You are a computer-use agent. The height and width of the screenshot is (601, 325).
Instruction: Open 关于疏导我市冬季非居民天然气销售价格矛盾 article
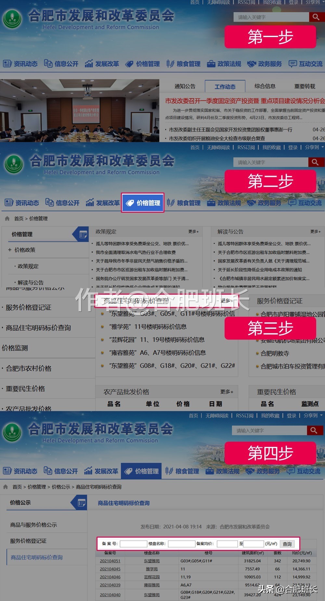pyautogui.click(x=141, y=261)
